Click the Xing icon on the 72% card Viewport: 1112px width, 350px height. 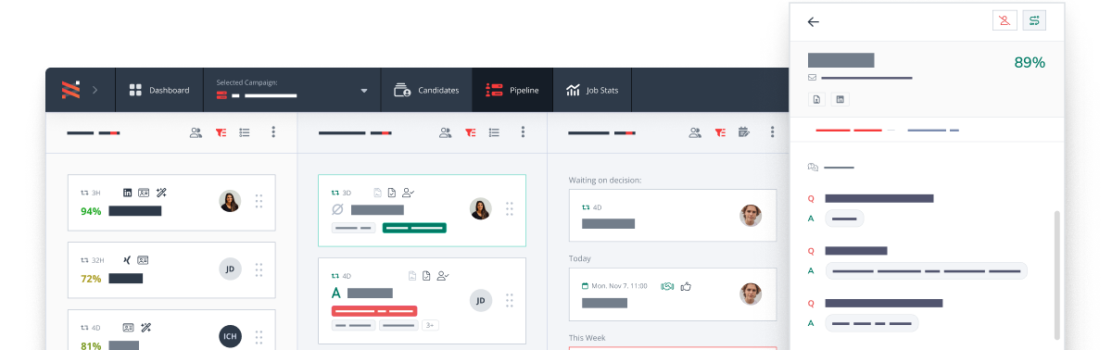pos(127,260)
